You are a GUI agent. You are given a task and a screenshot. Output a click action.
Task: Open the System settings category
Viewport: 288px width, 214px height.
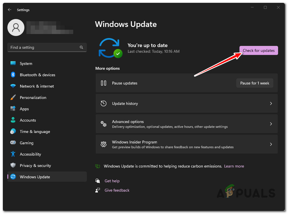click(x=47, y=63)
